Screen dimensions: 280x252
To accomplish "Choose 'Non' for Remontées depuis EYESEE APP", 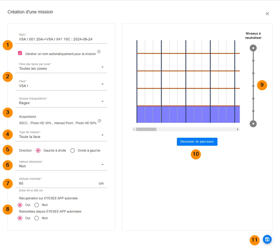I will [37, 218].
